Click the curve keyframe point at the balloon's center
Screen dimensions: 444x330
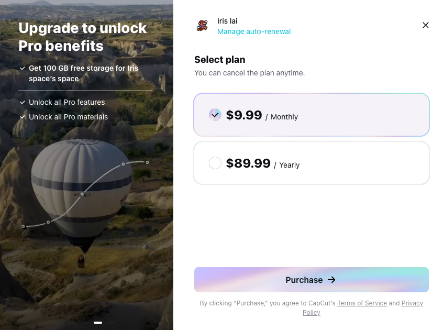pyautogui.click(x=82, y=194)
